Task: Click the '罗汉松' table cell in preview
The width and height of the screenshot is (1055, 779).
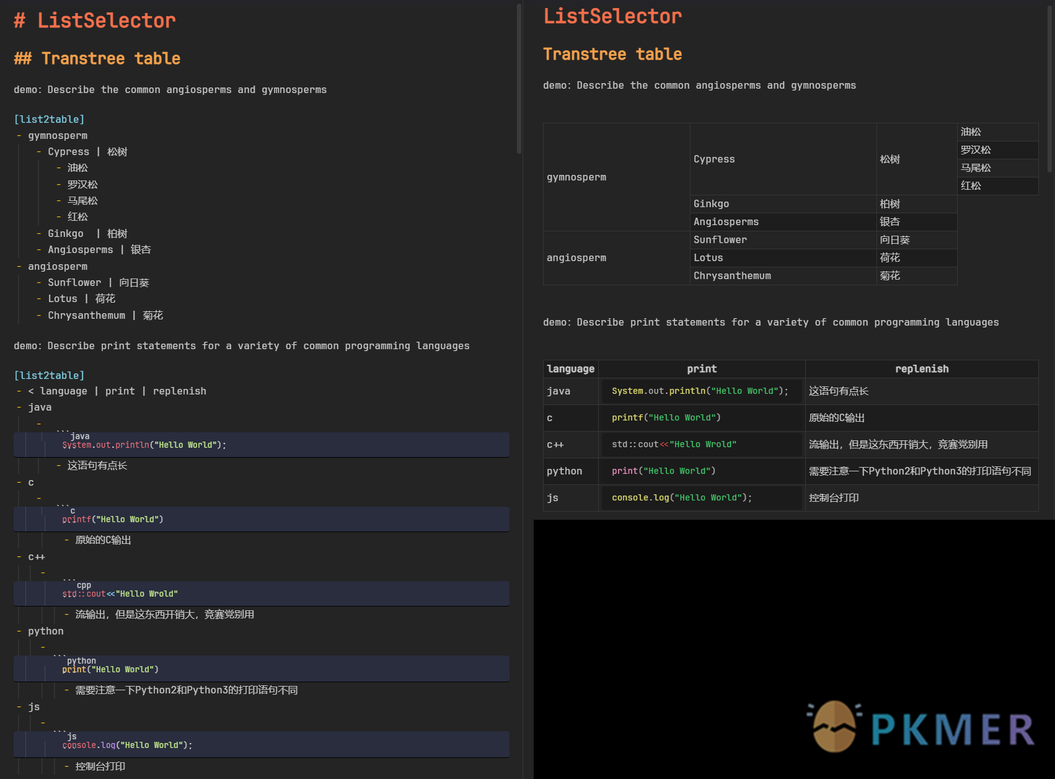Action: pyautogui.click(x=998, y=149)
